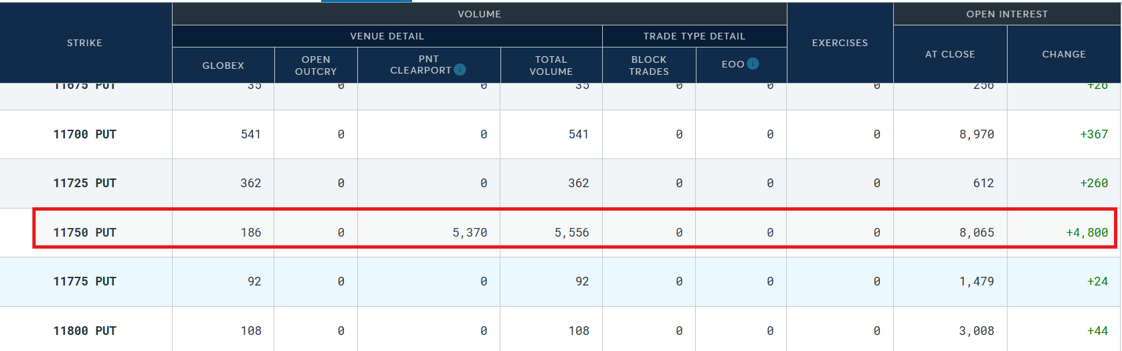The width and height of the screenshot is (1122, 351).
Task: Click the Globex column header
Action: tap(223, 66)
